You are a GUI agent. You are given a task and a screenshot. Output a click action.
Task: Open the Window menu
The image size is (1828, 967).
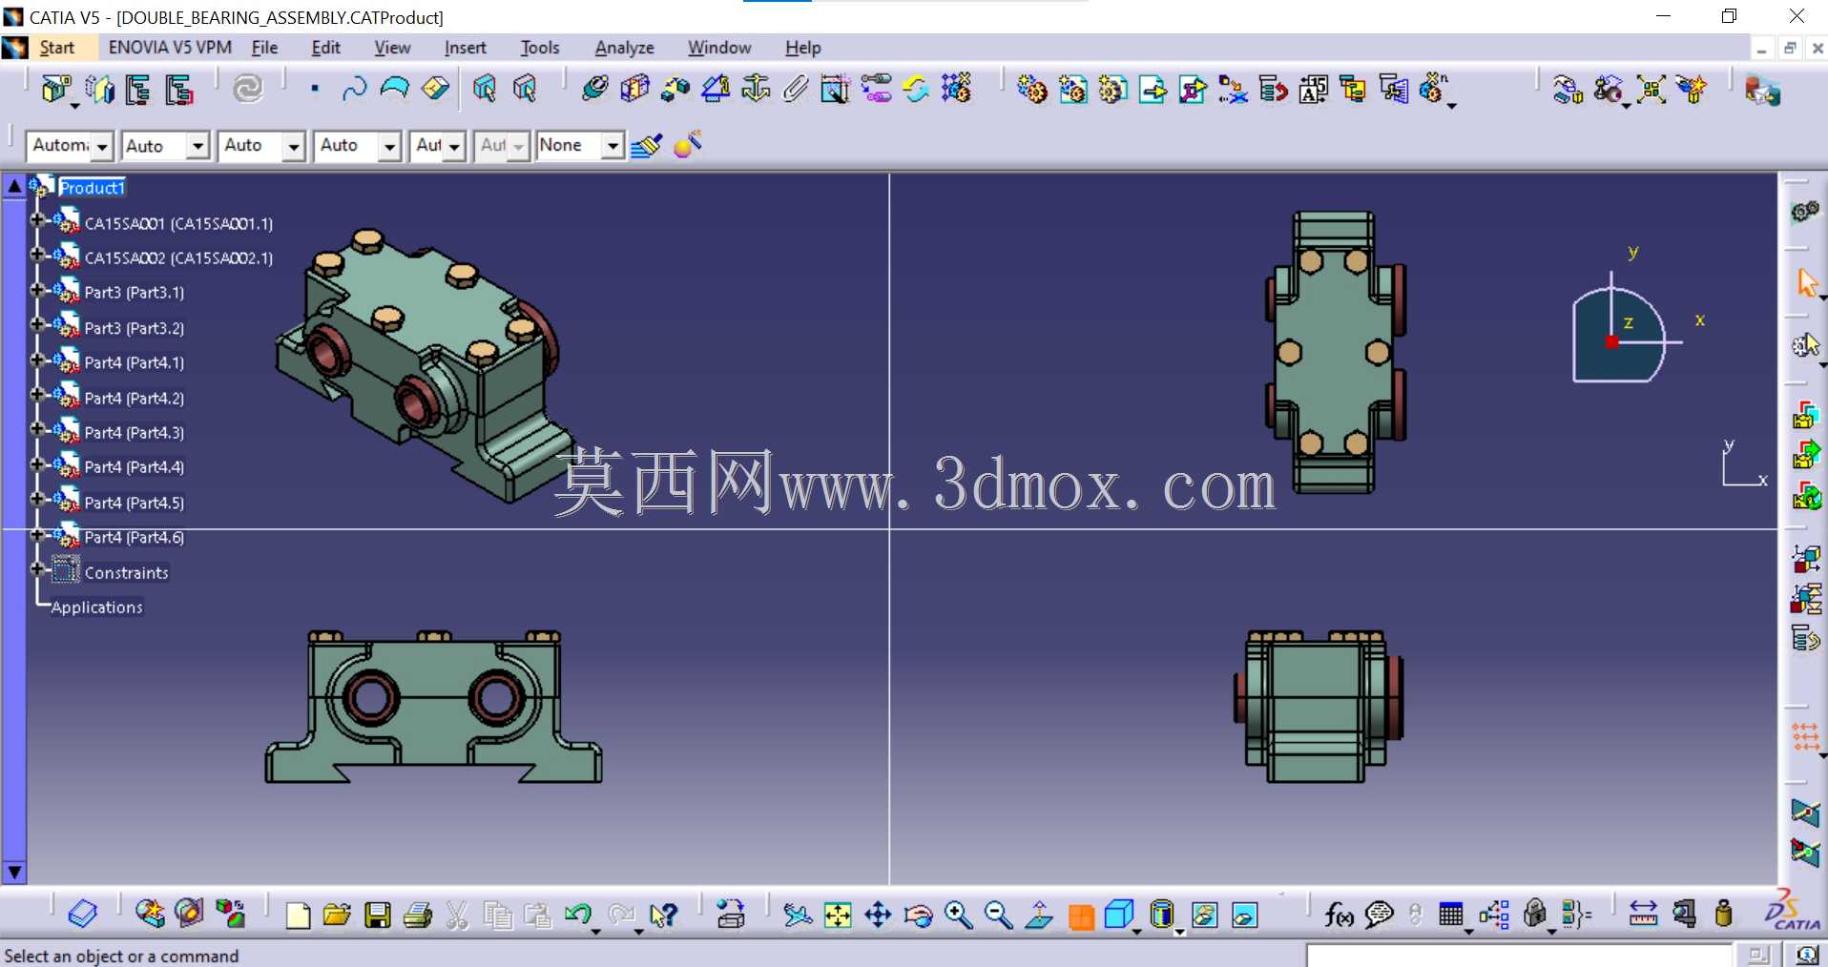click(x=719, y=48)
